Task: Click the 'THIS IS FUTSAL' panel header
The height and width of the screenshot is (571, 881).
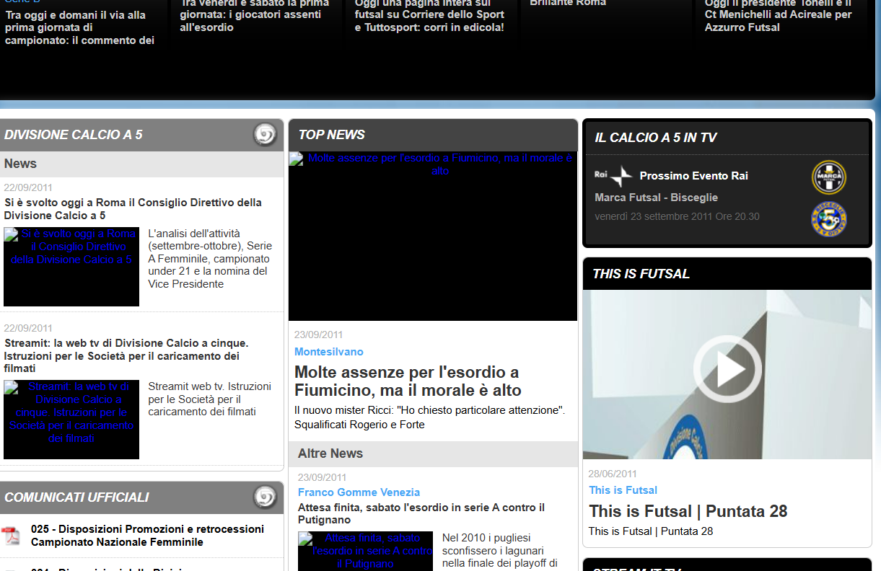Action: 641,274
